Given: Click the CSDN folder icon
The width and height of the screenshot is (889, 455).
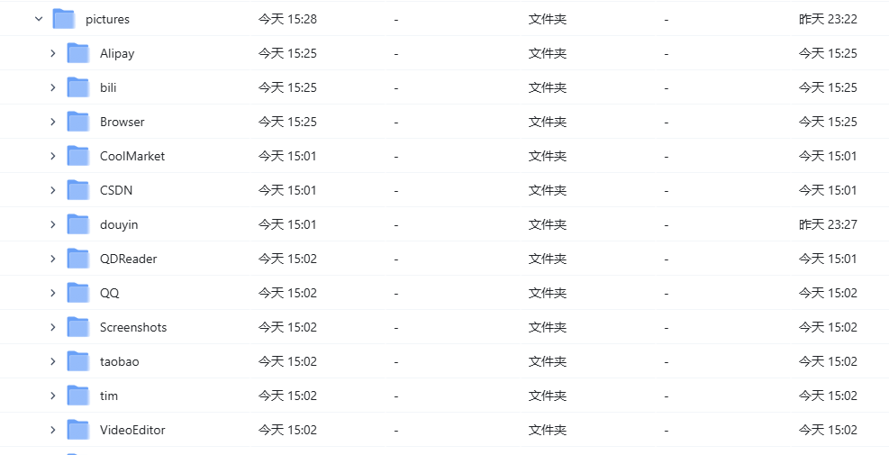Looking at the screenshot, I should coord(78,190).
